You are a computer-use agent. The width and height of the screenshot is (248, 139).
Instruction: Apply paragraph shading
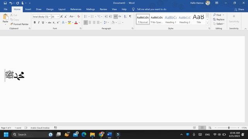(113, 22)
